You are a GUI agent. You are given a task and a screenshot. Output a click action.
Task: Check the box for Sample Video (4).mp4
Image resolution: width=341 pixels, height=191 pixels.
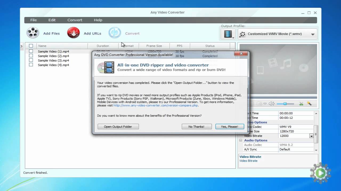[x=31, y=65]
